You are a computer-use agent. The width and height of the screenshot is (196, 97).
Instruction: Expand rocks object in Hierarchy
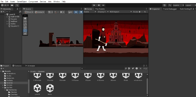pos(7,24)
